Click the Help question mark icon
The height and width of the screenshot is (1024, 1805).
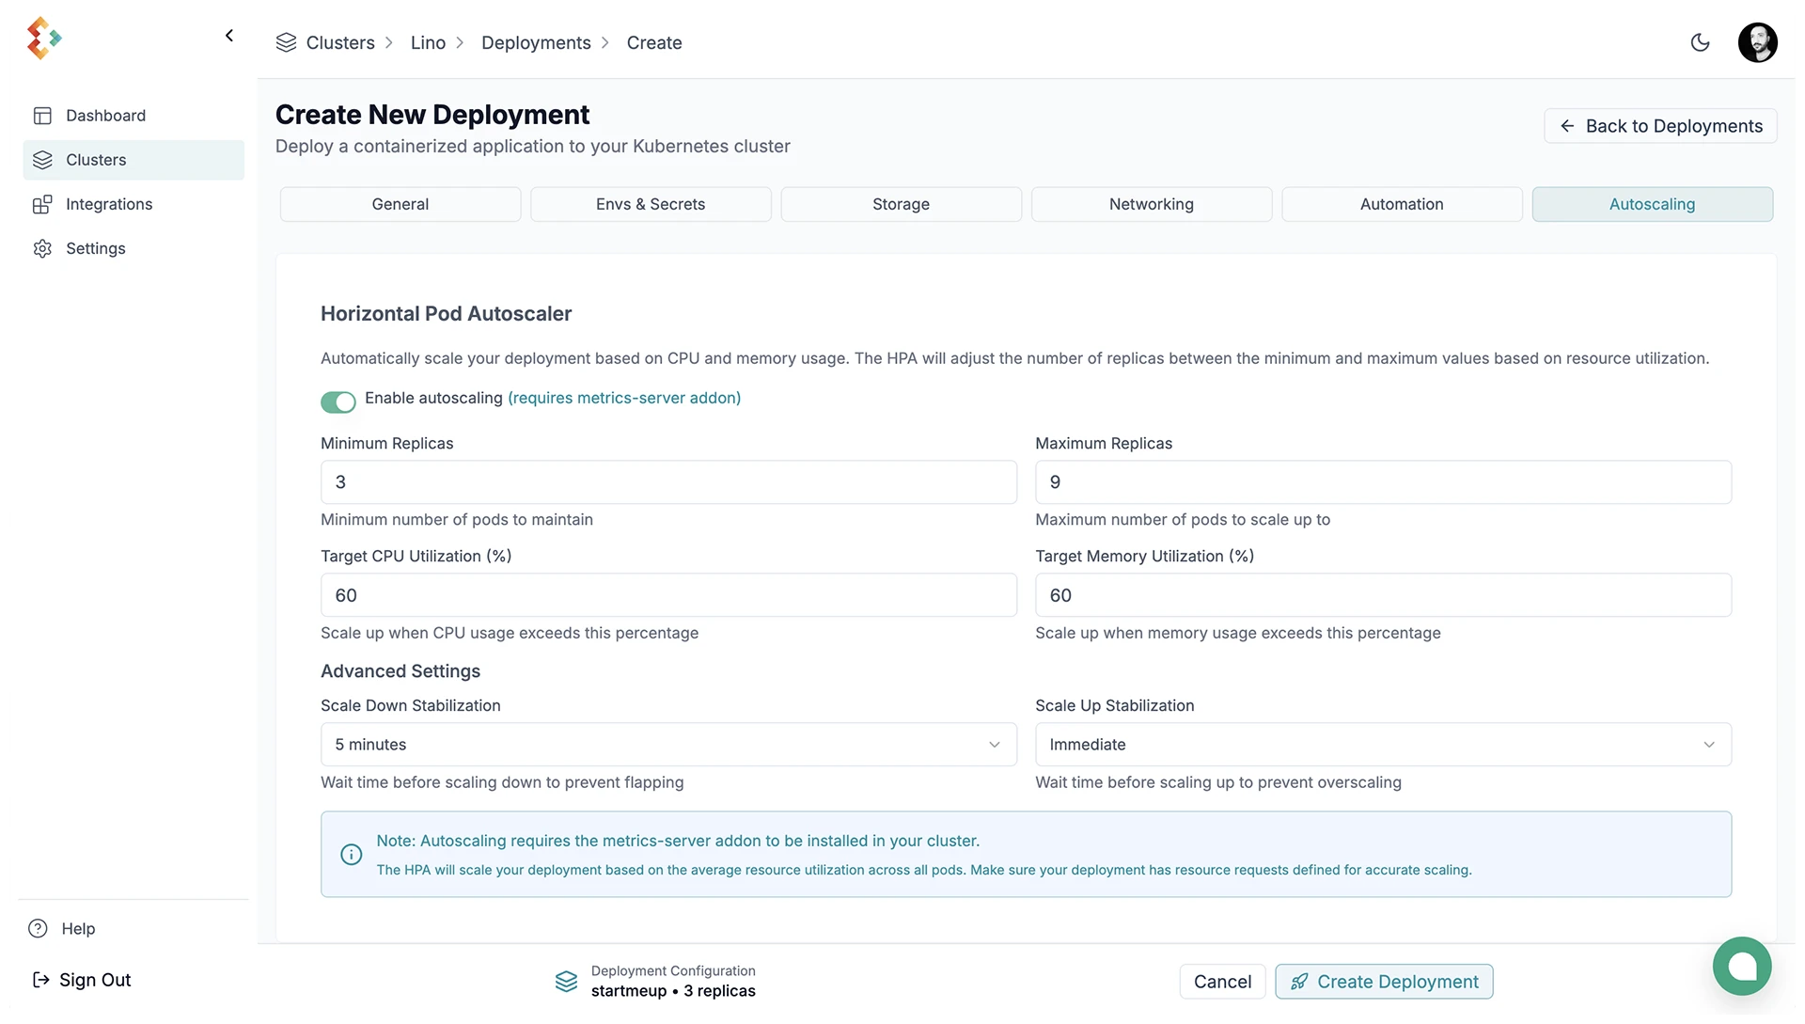[38, 928]
